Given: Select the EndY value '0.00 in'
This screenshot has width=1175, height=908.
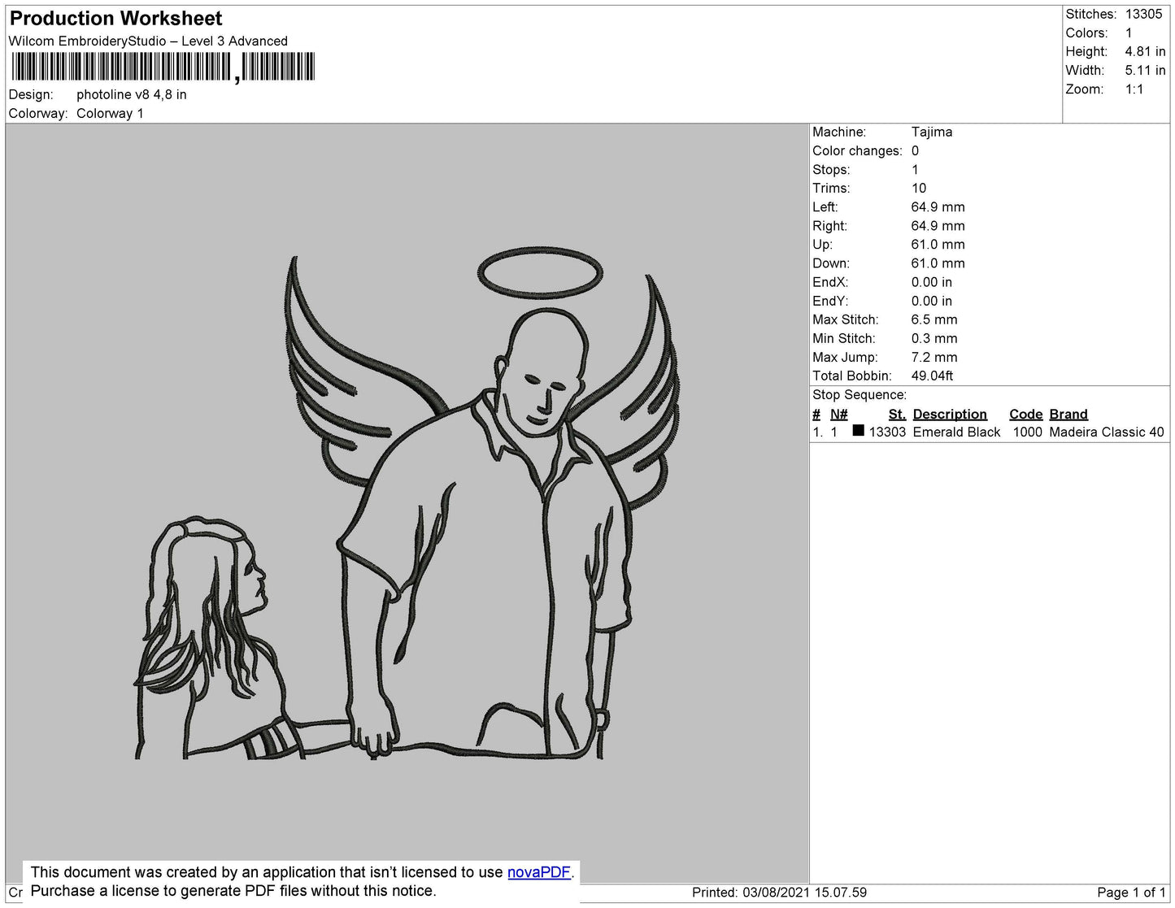Looking at the screenshot, I should (932, 301).
